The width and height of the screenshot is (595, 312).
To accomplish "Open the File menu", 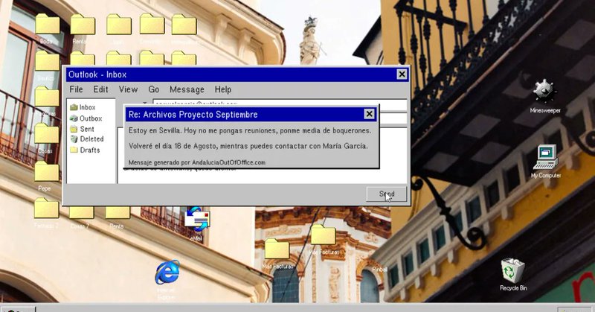I will [x=76, y=89].
